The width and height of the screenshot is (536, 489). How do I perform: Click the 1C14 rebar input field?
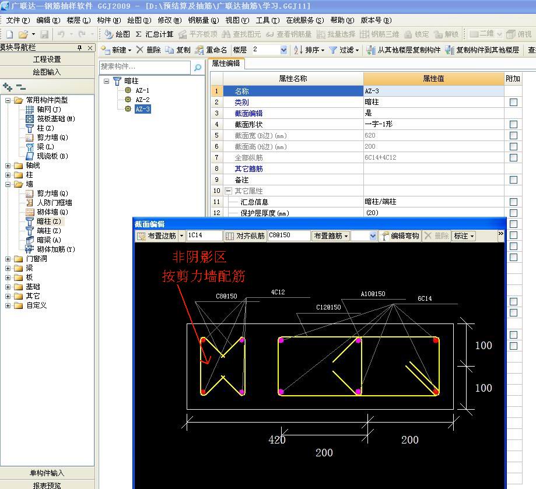click(204, 236)
